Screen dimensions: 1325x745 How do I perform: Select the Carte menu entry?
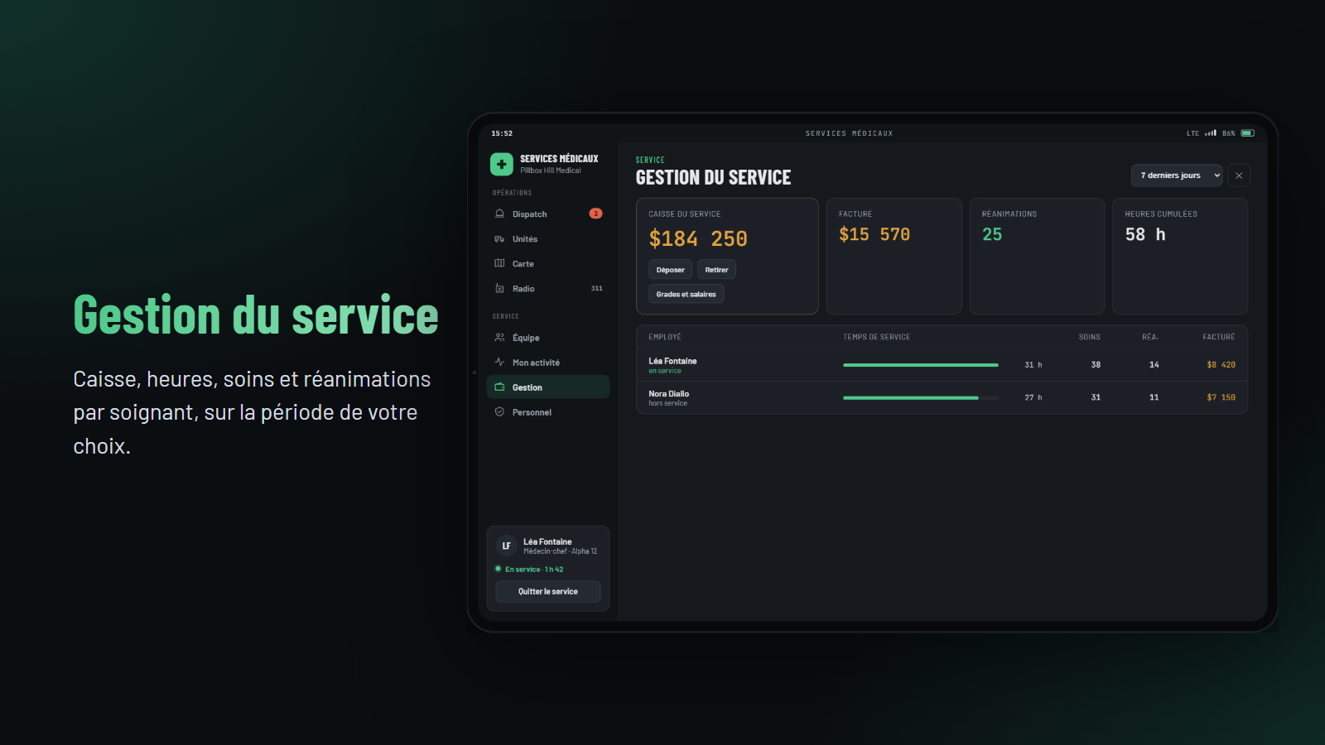click(548, 263)
